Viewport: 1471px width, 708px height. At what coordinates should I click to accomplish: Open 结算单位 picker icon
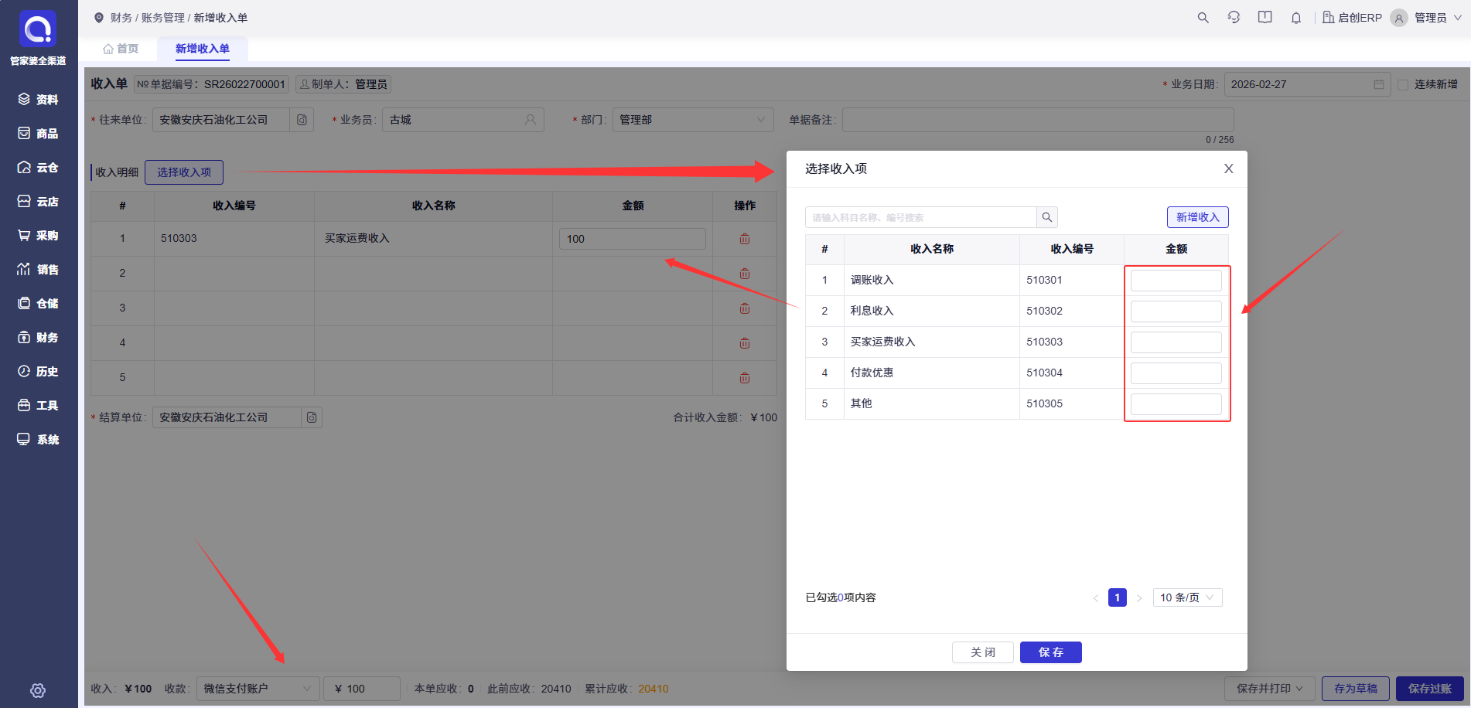pyautogui.click(x=312, y=417)
